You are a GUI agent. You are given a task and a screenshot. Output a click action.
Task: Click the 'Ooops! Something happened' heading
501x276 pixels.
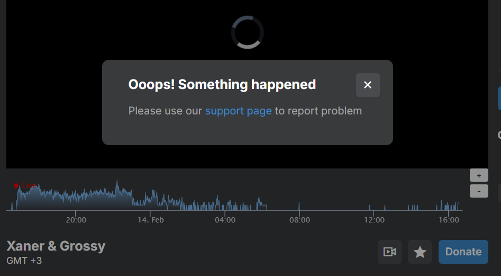click(222, 84)
